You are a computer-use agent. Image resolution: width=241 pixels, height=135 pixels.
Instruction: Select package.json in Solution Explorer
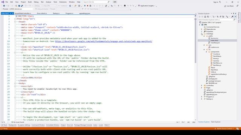coord(213,79)
